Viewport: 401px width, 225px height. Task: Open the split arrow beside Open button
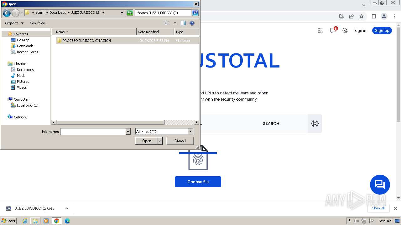tap(160, 141)
